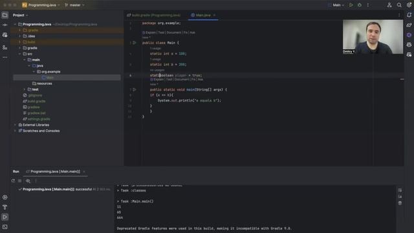Screen dimensions: 414x233
Task: Open the Notifications bell panel
Action: click(x=409, y=15)
